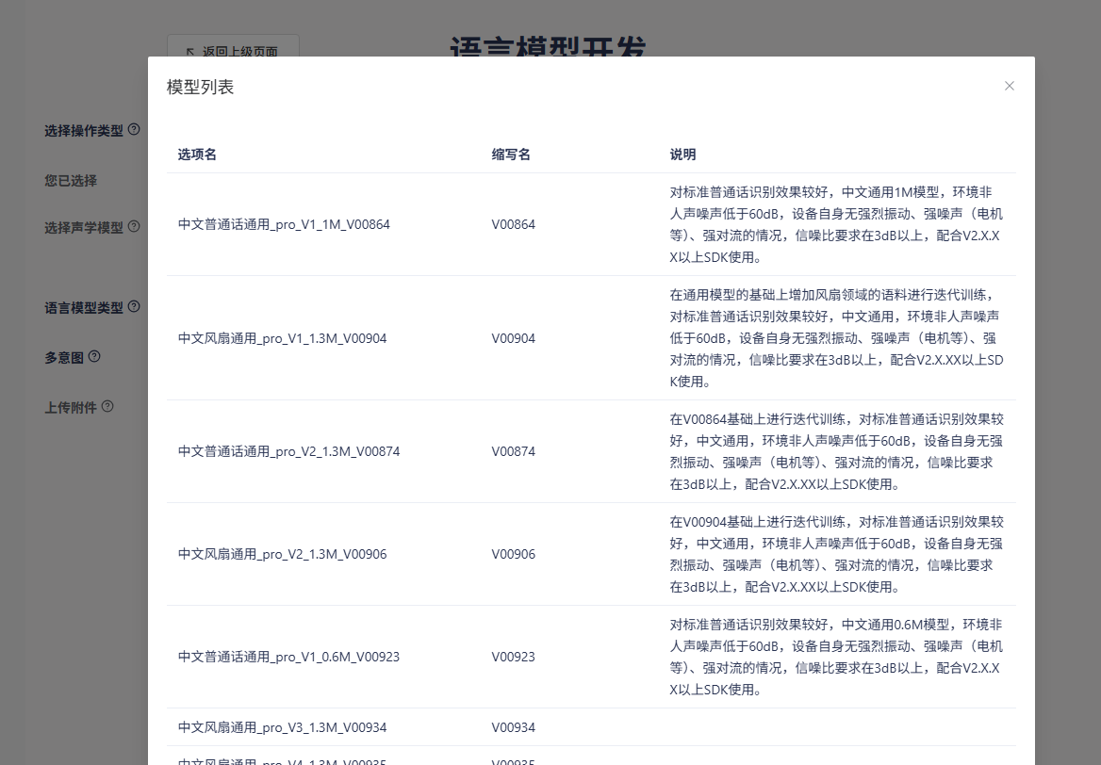This screenshot has width=1101, height=765.
Task: Select the V00904 abbreviation cell
Action: tap(513, 338)
